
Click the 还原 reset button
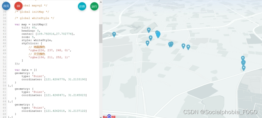[x=82, y=6]
